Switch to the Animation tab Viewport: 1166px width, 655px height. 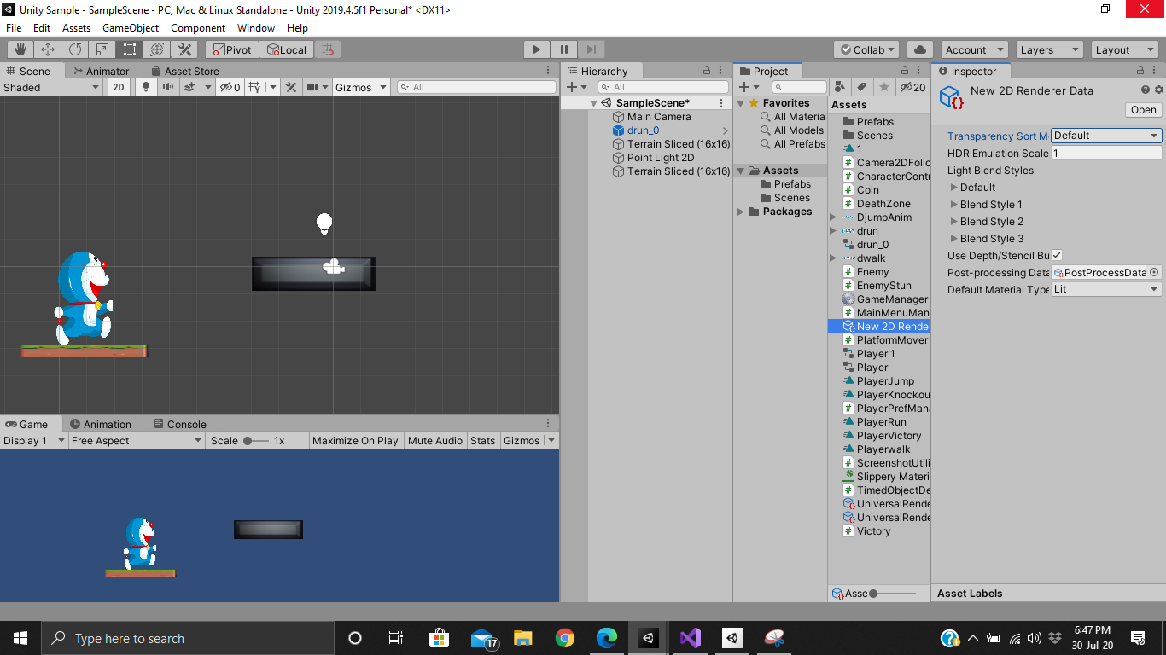click(101, 424)
